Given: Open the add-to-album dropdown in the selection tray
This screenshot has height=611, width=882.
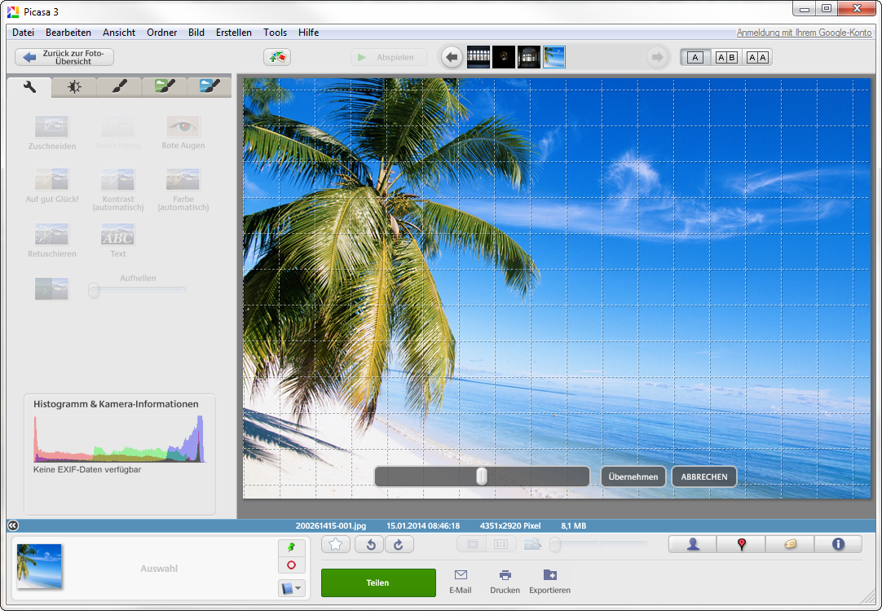Looking at the screenshot, I should click(292, 587).
